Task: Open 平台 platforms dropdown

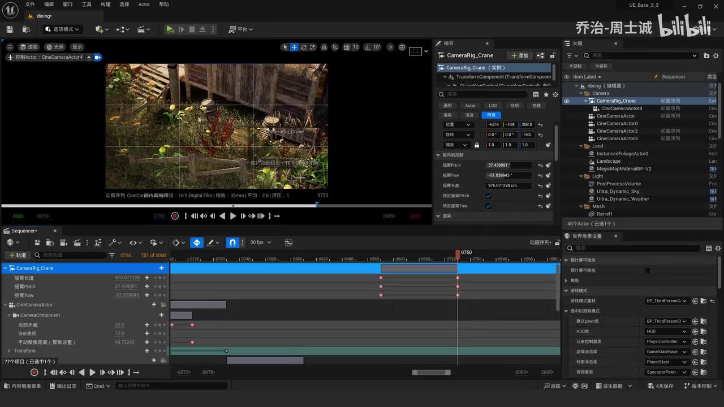Action: click(x=241, y=29)
